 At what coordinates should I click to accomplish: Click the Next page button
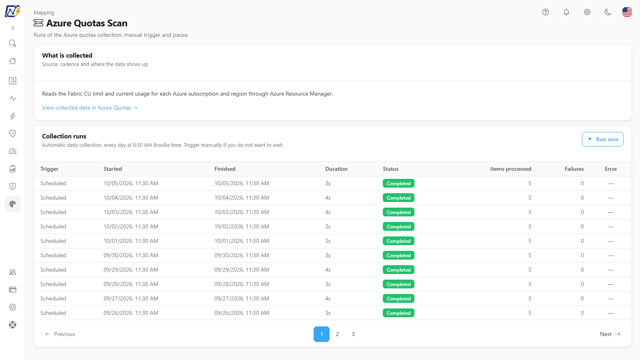click(610, 334)
